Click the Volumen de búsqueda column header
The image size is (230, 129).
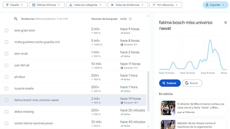(104, 19)
